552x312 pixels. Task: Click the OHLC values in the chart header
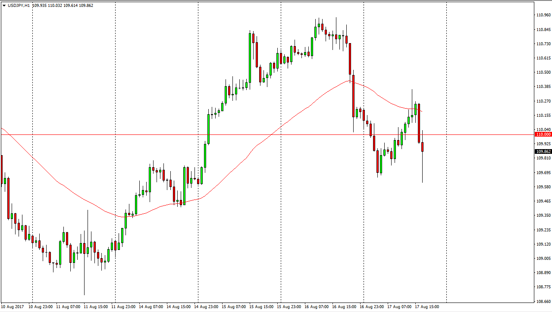pyautogui.click(x=63, y=6)
